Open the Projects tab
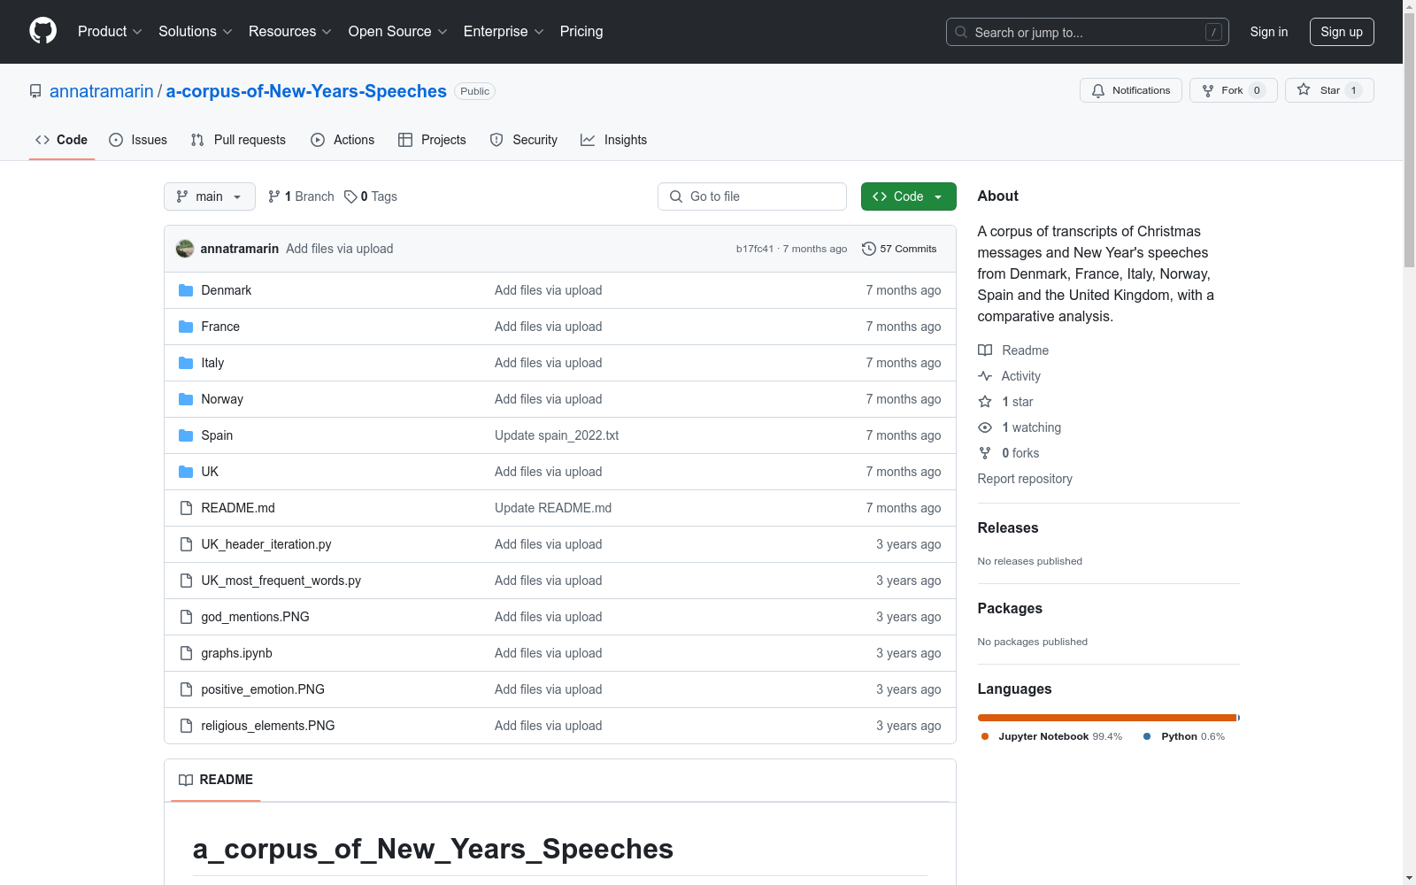Viewport: 1416px width, 885px height. pos(432,140)
